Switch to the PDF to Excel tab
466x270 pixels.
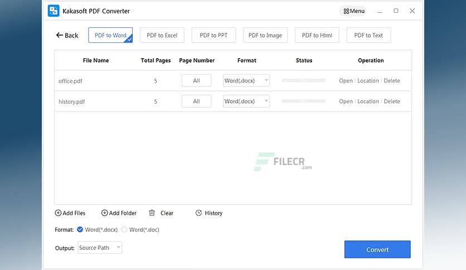[x=162, y=35]
